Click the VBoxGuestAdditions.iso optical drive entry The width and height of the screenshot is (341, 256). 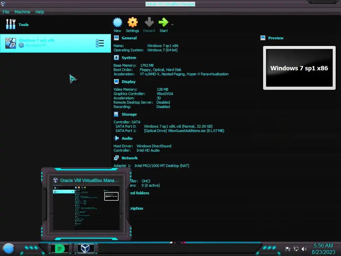(x=184, y=131)
